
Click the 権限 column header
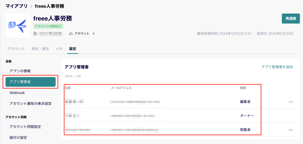click(x=243, y=88)
